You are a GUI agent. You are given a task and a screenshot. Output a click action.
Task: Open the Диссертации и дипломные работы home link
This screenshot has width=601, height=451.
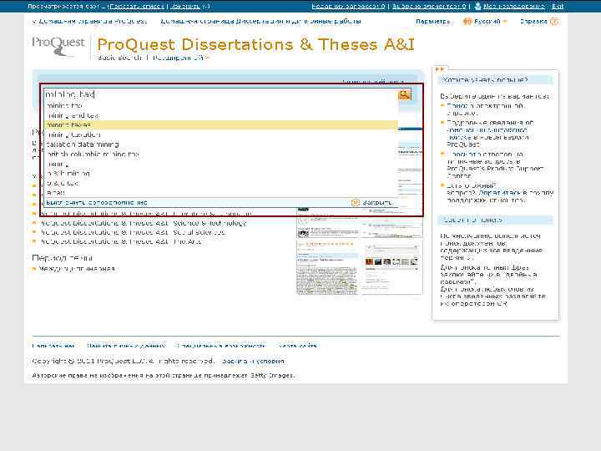[260, 22]
